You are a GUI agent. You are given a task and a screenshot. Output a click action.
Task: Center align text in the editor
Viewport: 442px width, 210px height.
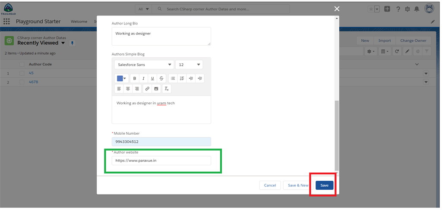[128, 89]
